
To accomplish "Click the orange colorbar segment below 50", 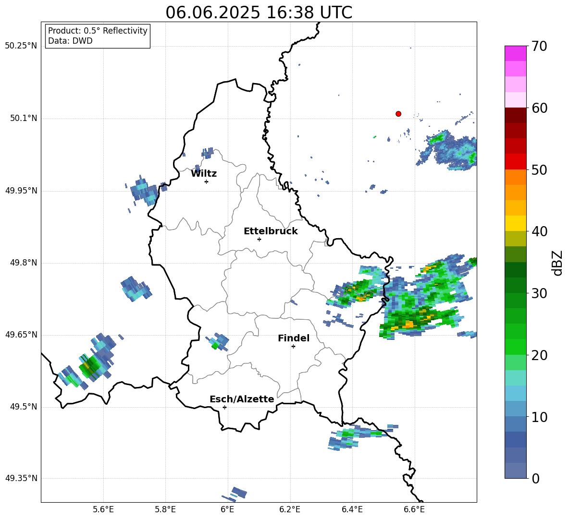I will [x=515, y=177].
